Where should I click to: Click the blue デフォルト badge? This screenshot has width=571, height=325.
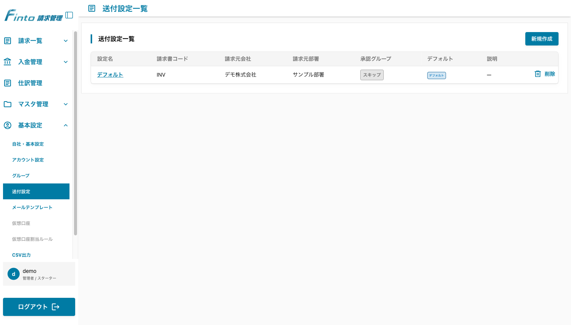[437, 75]
